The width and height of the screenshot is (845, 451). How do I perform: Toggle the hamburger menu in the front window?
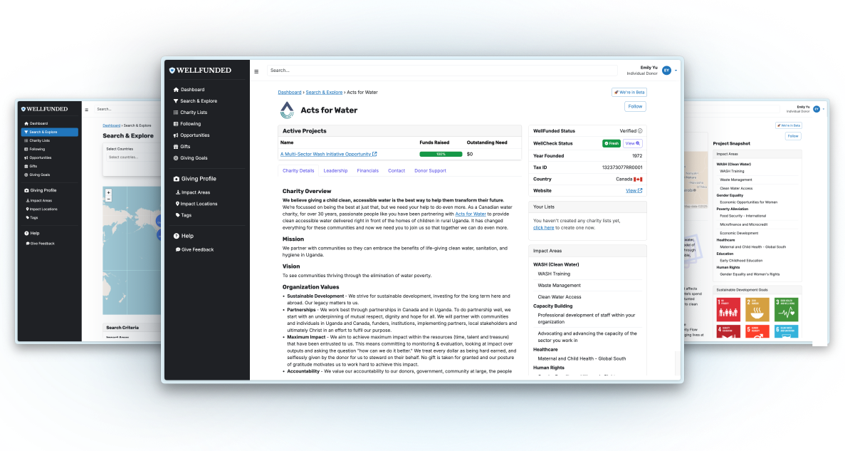[x=256, y=71]
